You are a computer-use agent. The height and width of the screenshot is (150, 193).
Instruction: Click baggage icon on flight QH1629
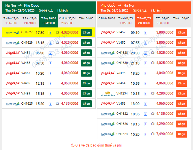pyautogui.click(x=57, y=42)
